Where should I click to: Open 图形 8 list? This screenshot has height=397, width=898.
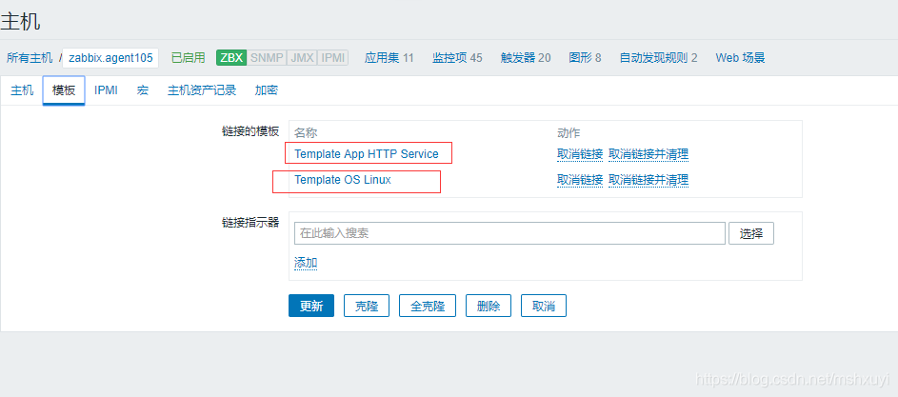click(x=585, y=58)
